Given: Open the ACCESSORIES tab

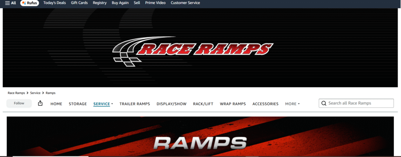Looking at the screenshot, I should click(266, 104).
